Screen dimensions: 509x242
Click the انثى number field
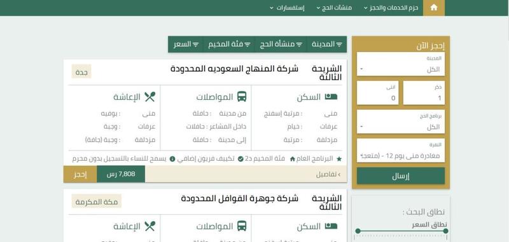click(377, 93)
